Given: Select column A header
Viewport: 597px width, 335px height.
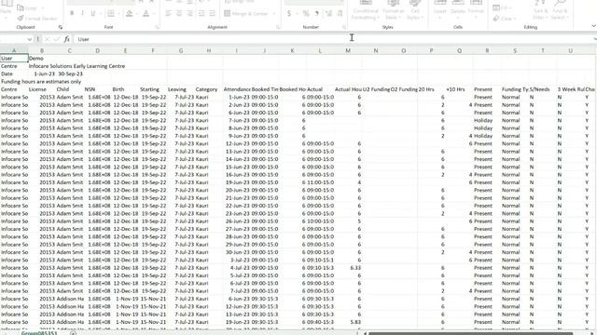Looking at the screenshot, I should (x=14, y=50).
